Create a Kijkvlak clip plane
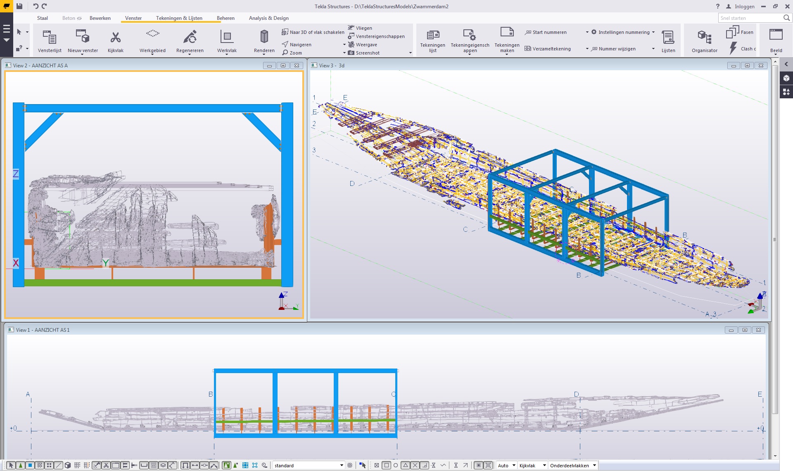Screen dimensions: 793x471 point(115,41)
